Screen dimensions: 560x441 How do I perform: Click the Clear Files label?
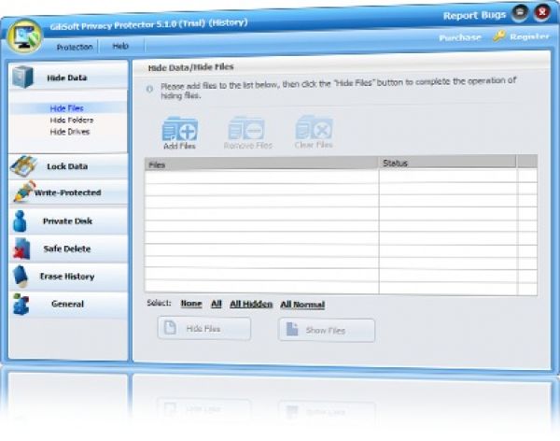(314, 145)
